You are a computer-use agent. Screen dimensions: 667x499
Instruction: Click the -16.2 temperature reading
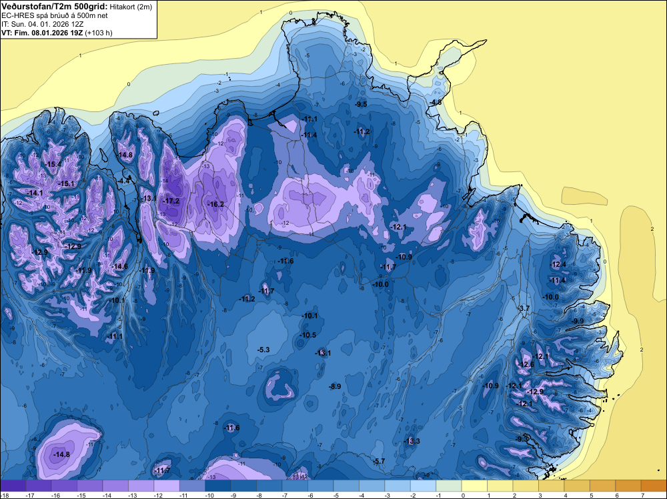tap(215, 205)
